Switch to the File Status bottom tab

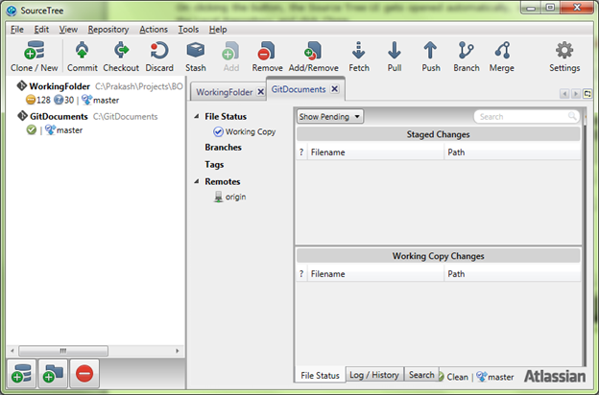coord(320,375)
